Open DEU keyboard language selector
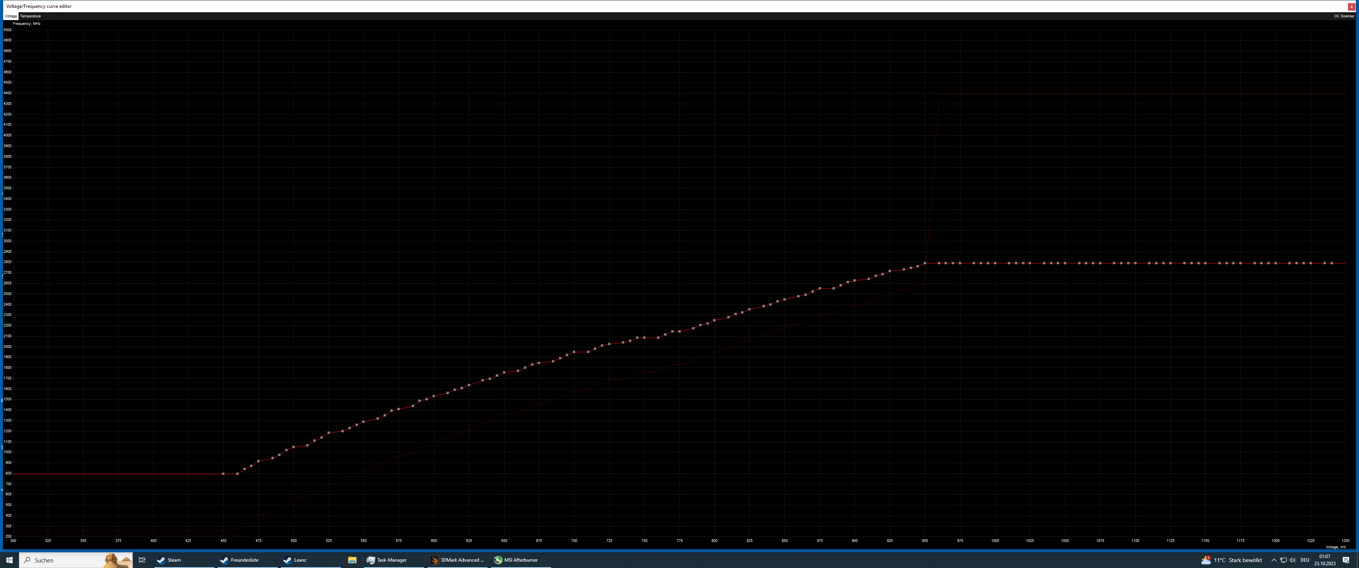This screenshot has width=1359, height=568. [x=1304, y=560]
